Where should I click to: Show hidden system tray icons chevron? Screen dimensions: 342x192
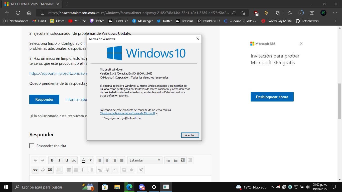[272, 187]
